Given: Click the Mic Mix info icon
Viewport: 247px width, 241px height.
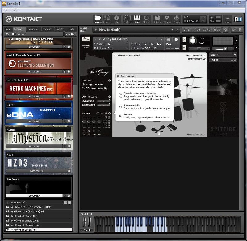Looking at the screenshot, I should pyautogui.click(x=110, y=113).
